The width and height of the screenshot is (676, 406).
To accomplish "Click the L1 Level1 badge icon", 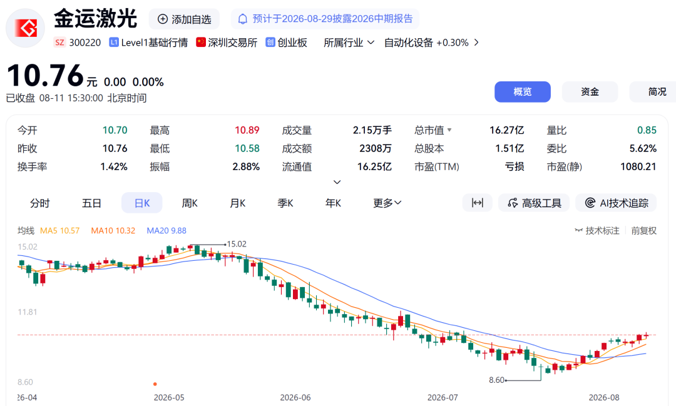I will coord(114,43).
